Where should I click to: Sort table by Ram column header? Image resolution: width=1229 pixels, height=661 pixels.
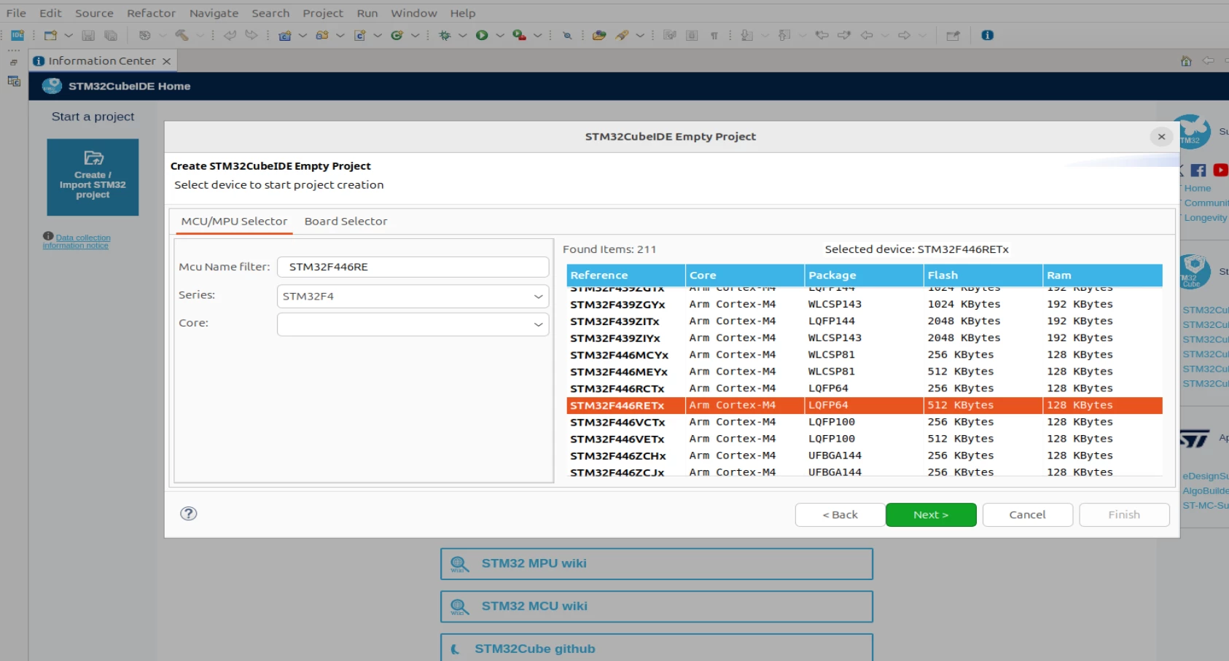tap(1103, 275)
